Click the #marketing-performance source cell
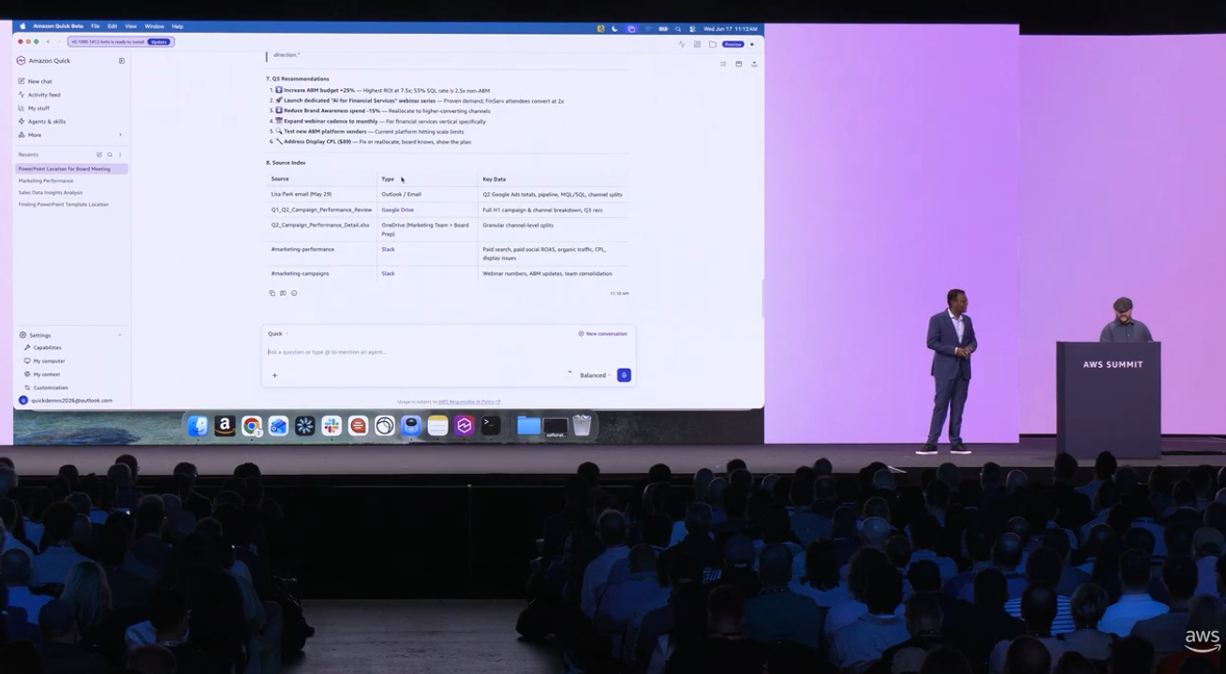Viewport: 1226px width, 674px height. pyautogui.click(x=303, y=250)
